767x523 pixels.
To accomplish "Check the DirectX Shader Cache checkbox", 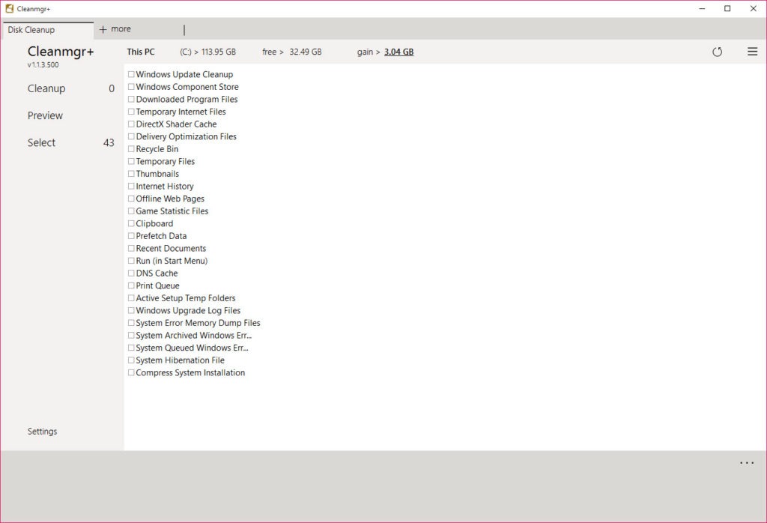I will (x=131, y=124).
